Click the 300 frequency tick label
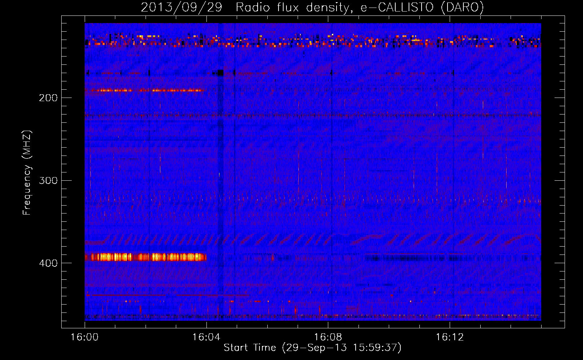 click(48, 180)
